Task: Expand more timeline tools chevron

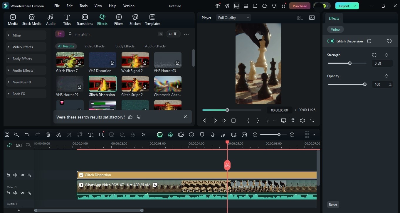Action: [x=143, y=135]
